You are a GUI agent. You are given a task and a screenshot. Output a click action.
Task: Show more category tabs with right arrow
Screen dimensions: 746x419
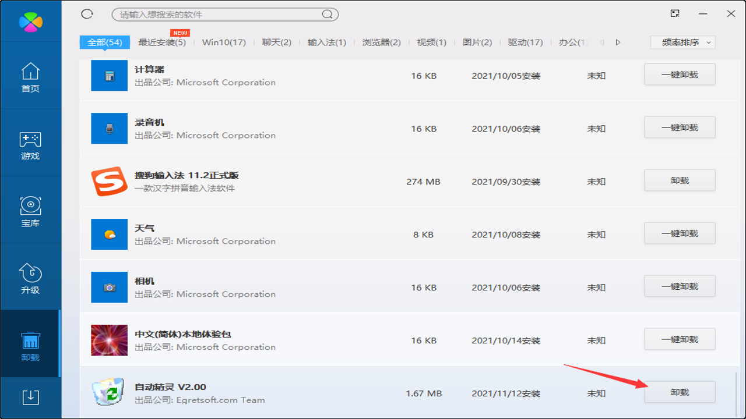(x=618, y=42)
